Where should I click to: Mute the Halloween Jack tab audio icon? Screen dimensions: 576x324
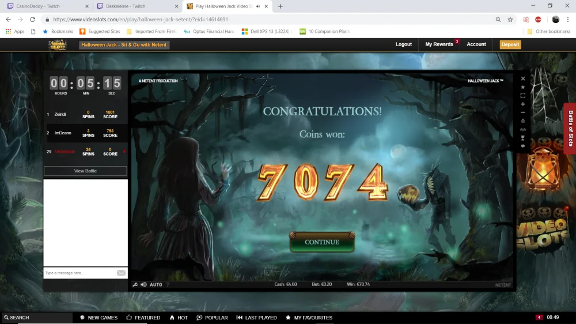pos(258,6)
